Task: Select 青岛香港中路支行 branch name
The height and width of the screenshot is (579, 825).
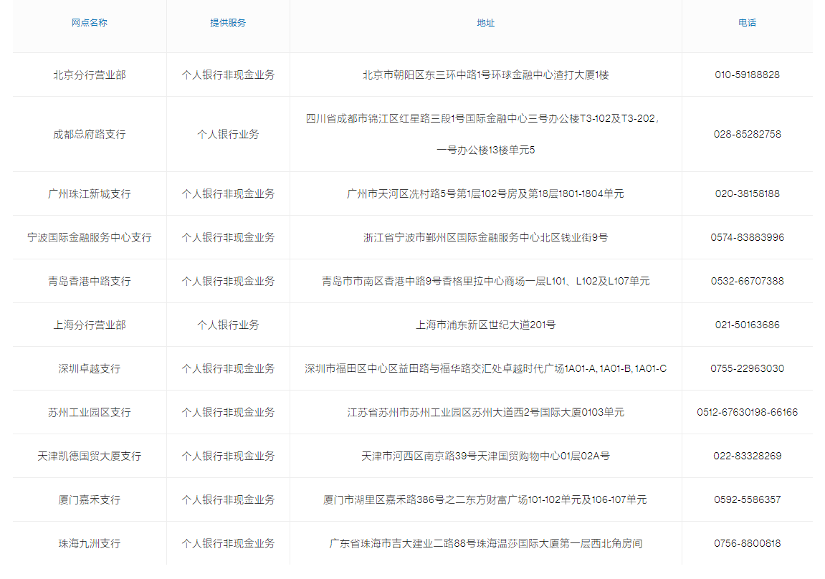Action: point(90,281)
